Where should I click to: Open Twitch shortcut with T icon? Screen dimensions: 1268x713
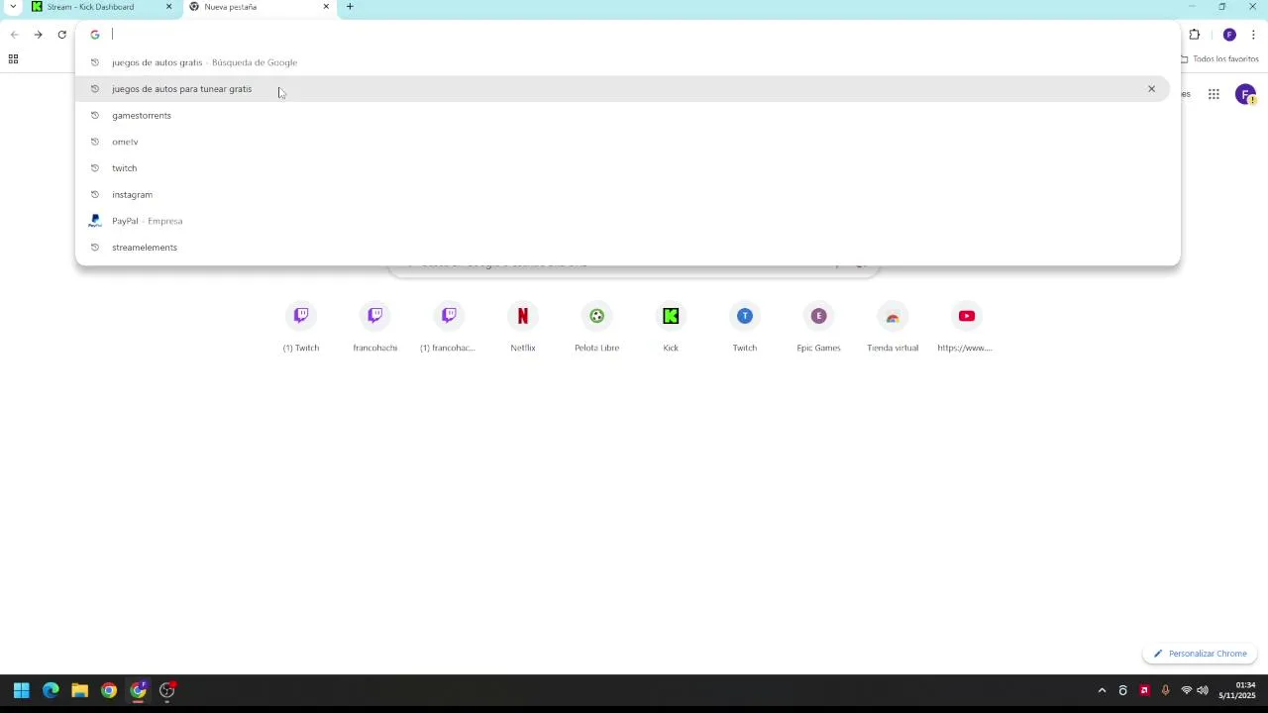pyautogui.click(x=745, y=328)
